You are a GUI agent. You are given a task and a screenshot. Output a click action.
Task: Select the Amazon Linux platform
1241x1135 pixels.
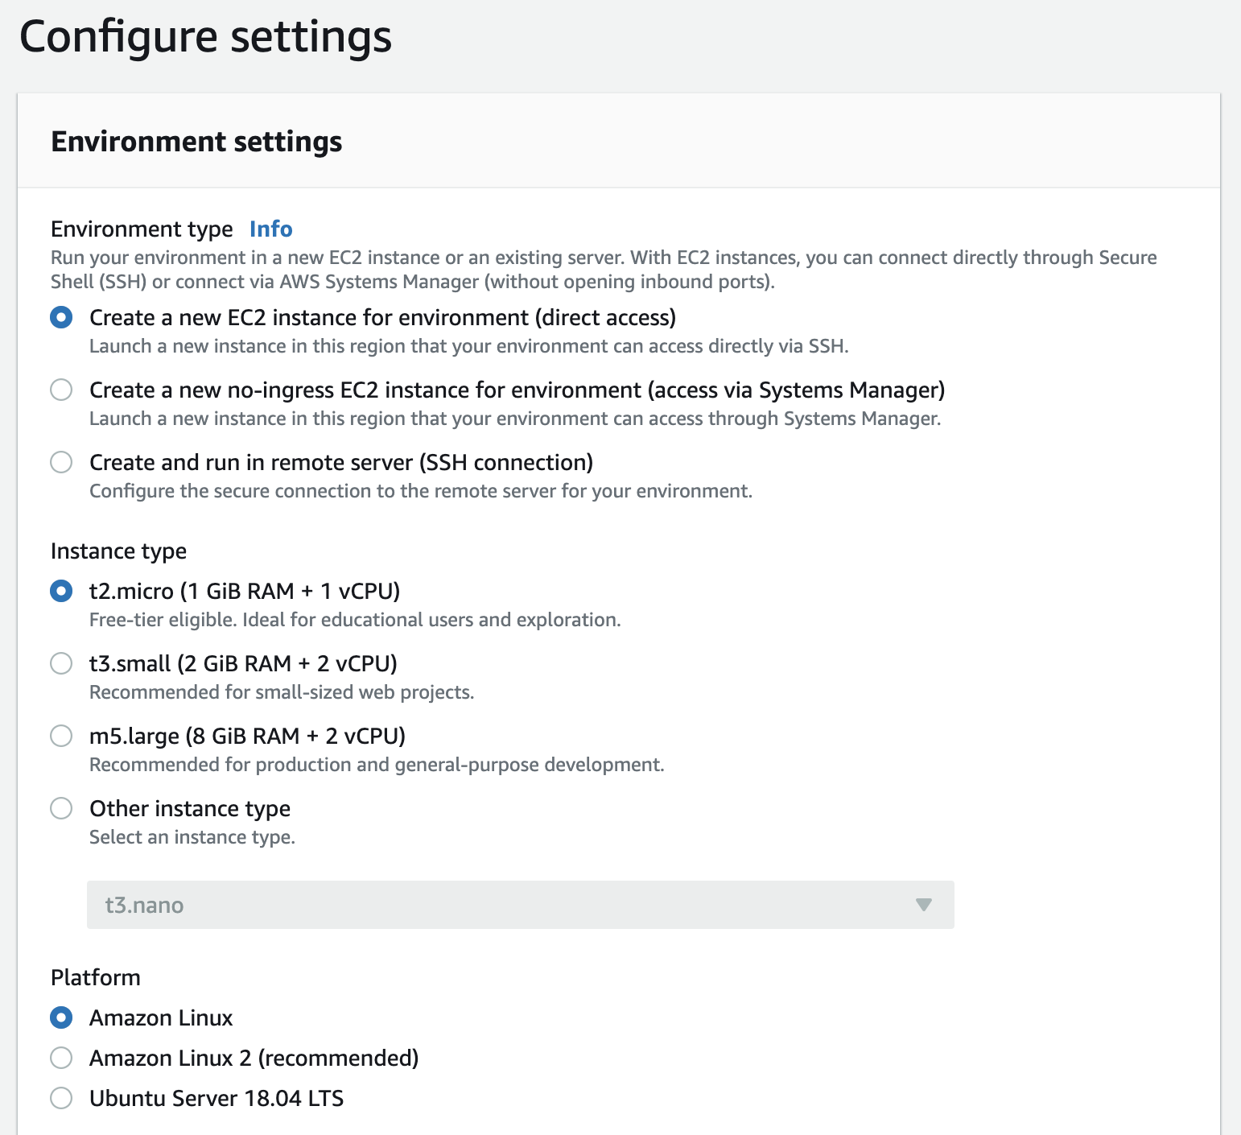pyautogui.click(x=61, y=1017)
